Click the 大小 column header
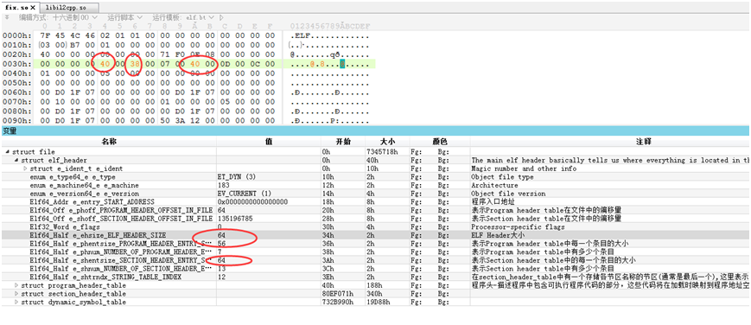This screenshot has height=325, width=751. coord(387,142)
